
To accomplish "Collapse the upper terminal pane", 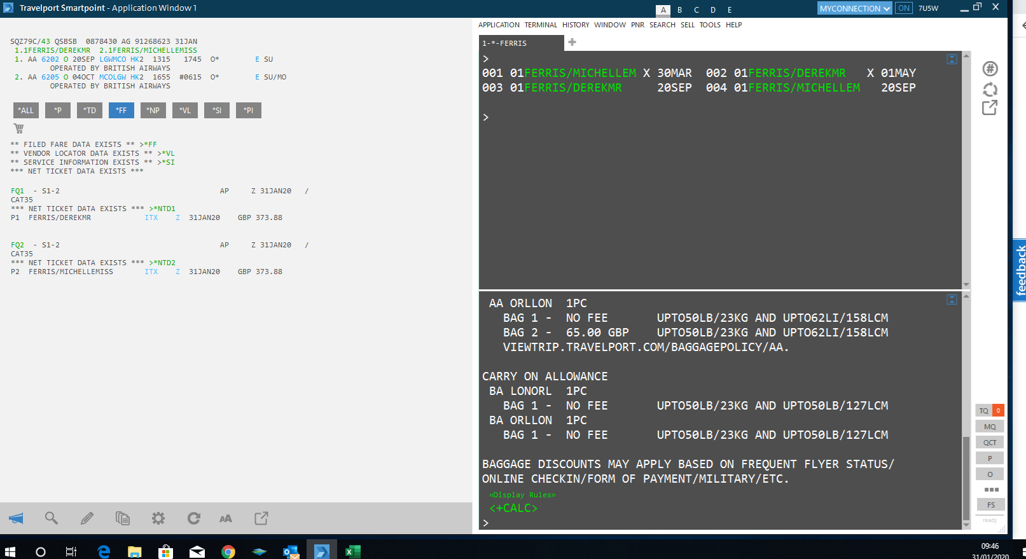I will (x=952, y=59).
